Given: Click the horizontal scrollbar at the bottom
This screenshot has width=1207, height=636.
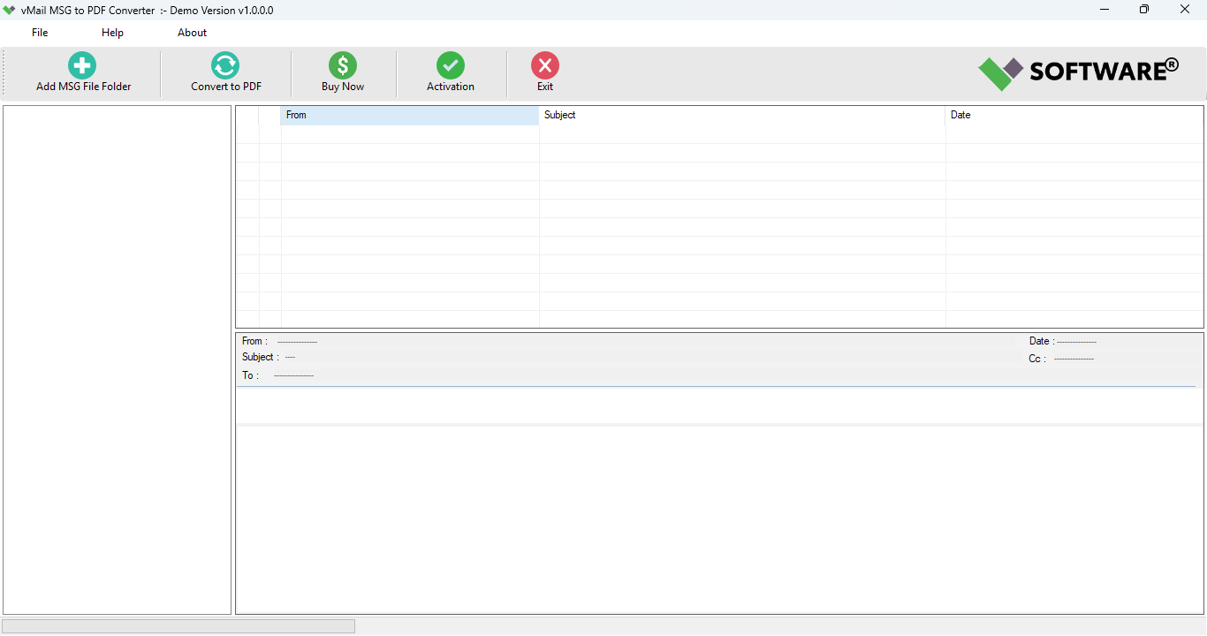Looking at the screenshot, I should (x=177, y=625).
